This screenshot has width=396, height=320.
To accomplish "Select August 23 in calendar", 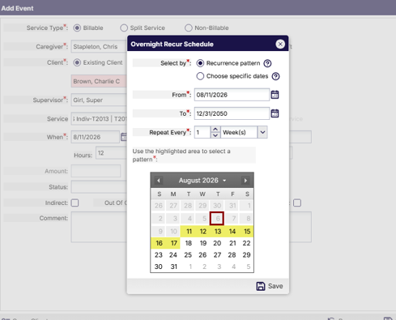I will [x=159, y=255].
